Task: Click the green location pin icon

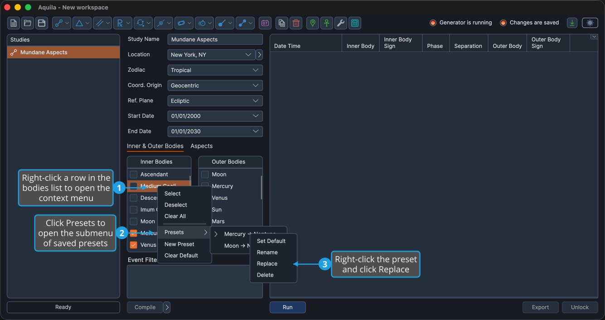Action: [x=313, y=23]
